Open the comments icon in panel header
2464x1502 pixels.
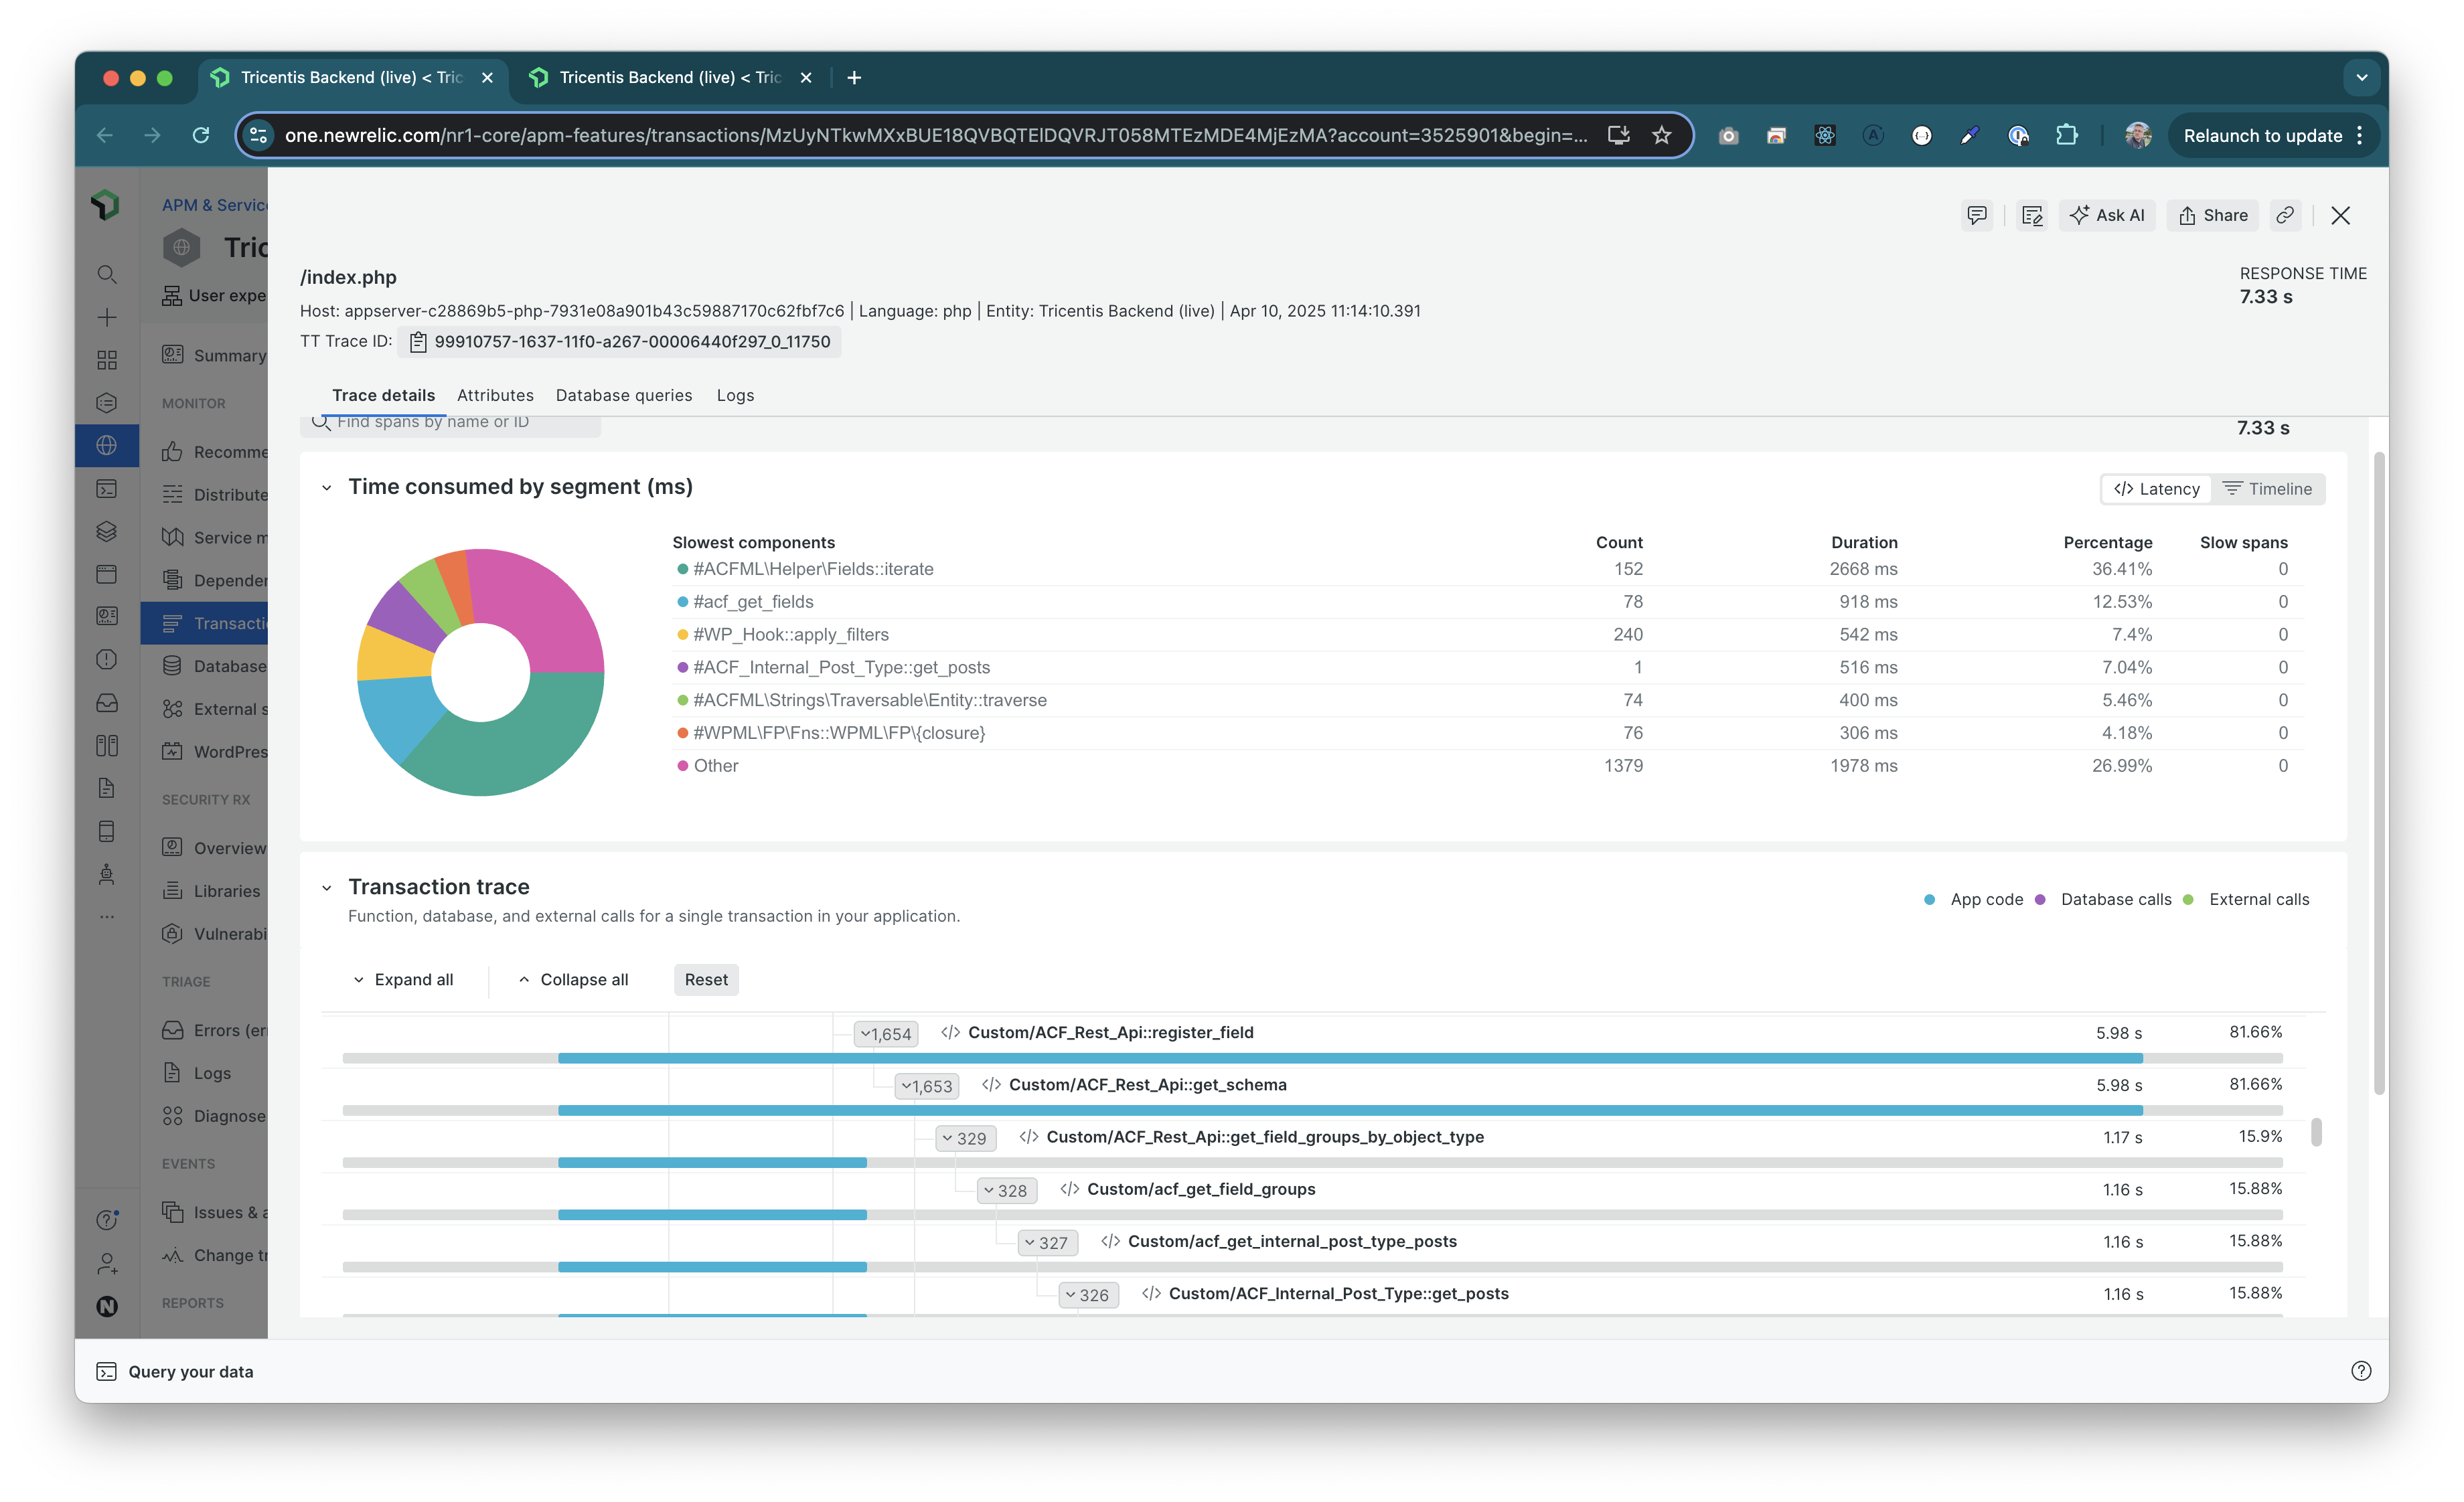[1976, 215]
